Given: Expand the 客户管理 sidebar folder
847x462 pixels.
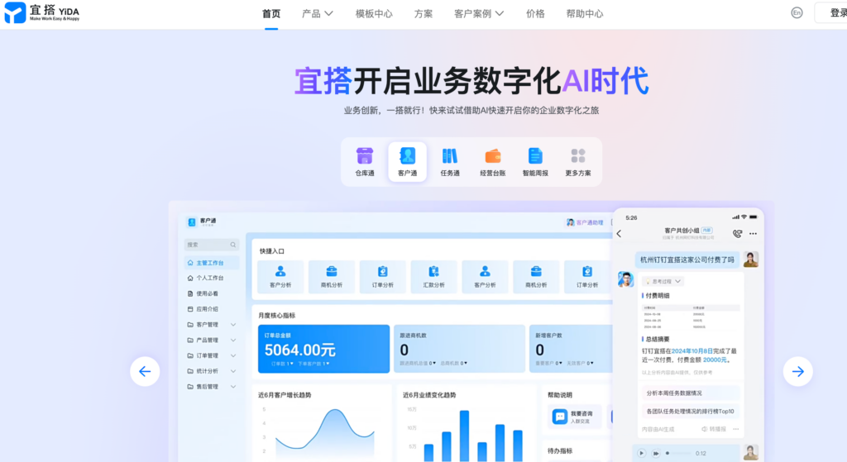Looking at the screenshot, I should pos(233,324).
